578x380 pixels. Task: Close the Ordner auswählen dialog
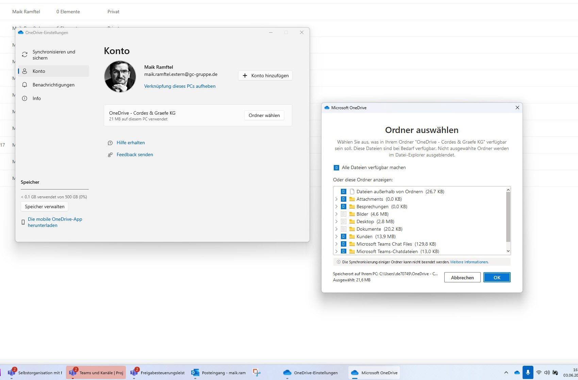(x=517, y=108)
